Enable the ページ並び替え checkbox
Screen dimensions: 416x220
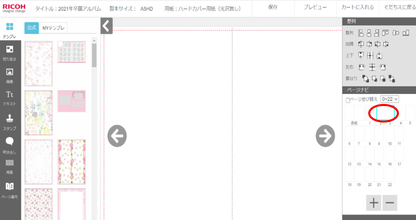pyautogui.click(x=347, y=100)
